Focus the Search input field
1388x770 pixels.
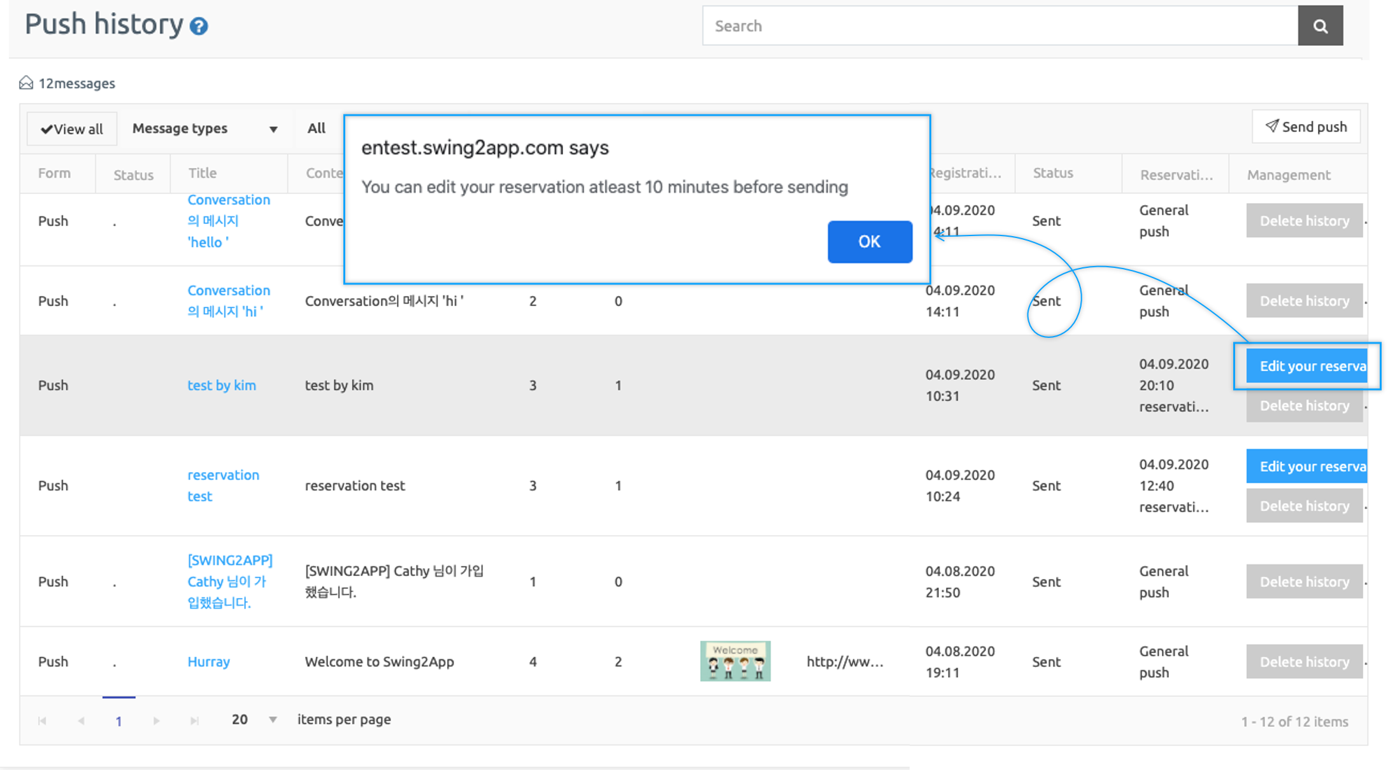click(999, 26)
